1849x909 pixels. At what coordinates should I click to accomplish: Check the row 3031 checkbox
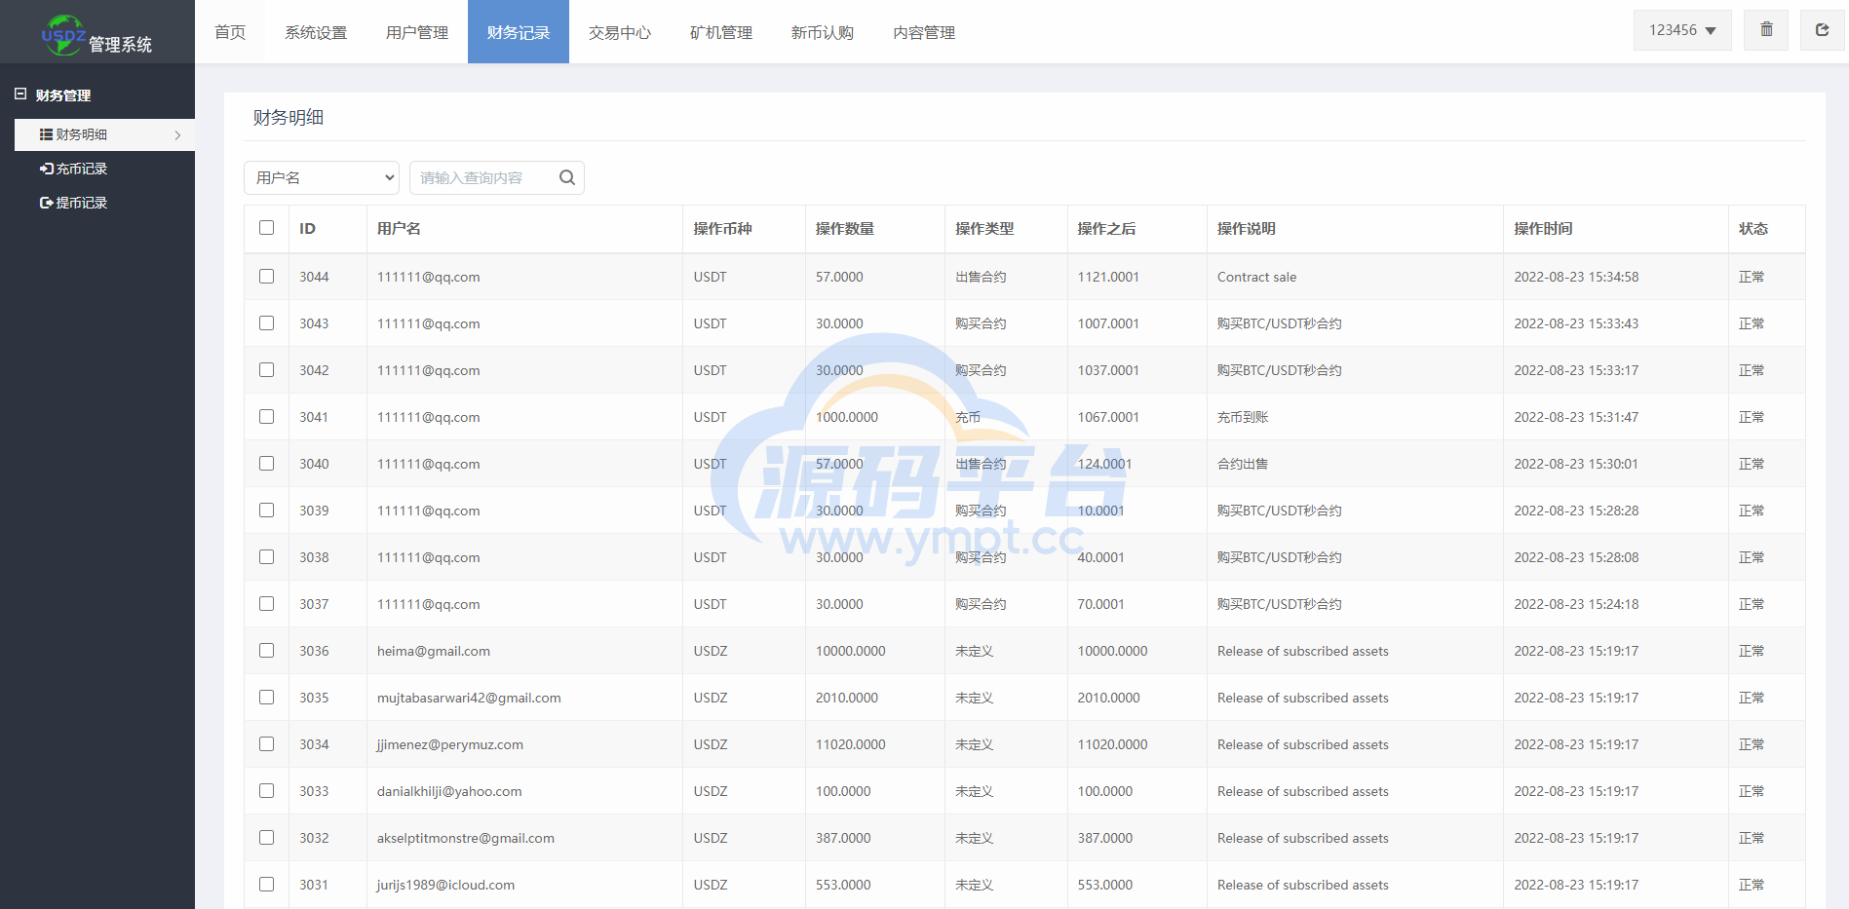[267, 885]
